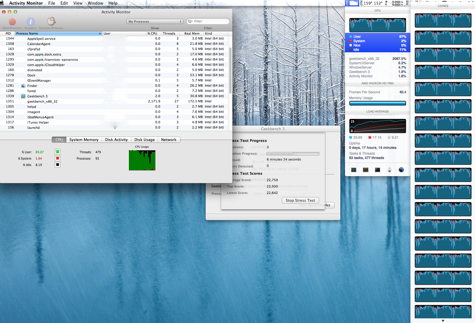Switch to the System Memory tab
Screen dimensions: 475x323
pyautogui.click(x=84, y=140)
